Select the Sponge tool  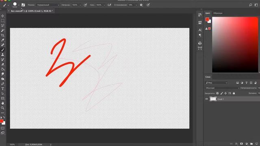coord(3,79)
